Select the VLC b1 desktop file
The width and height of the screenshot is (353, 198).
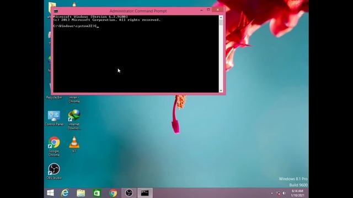pos(74,145)
